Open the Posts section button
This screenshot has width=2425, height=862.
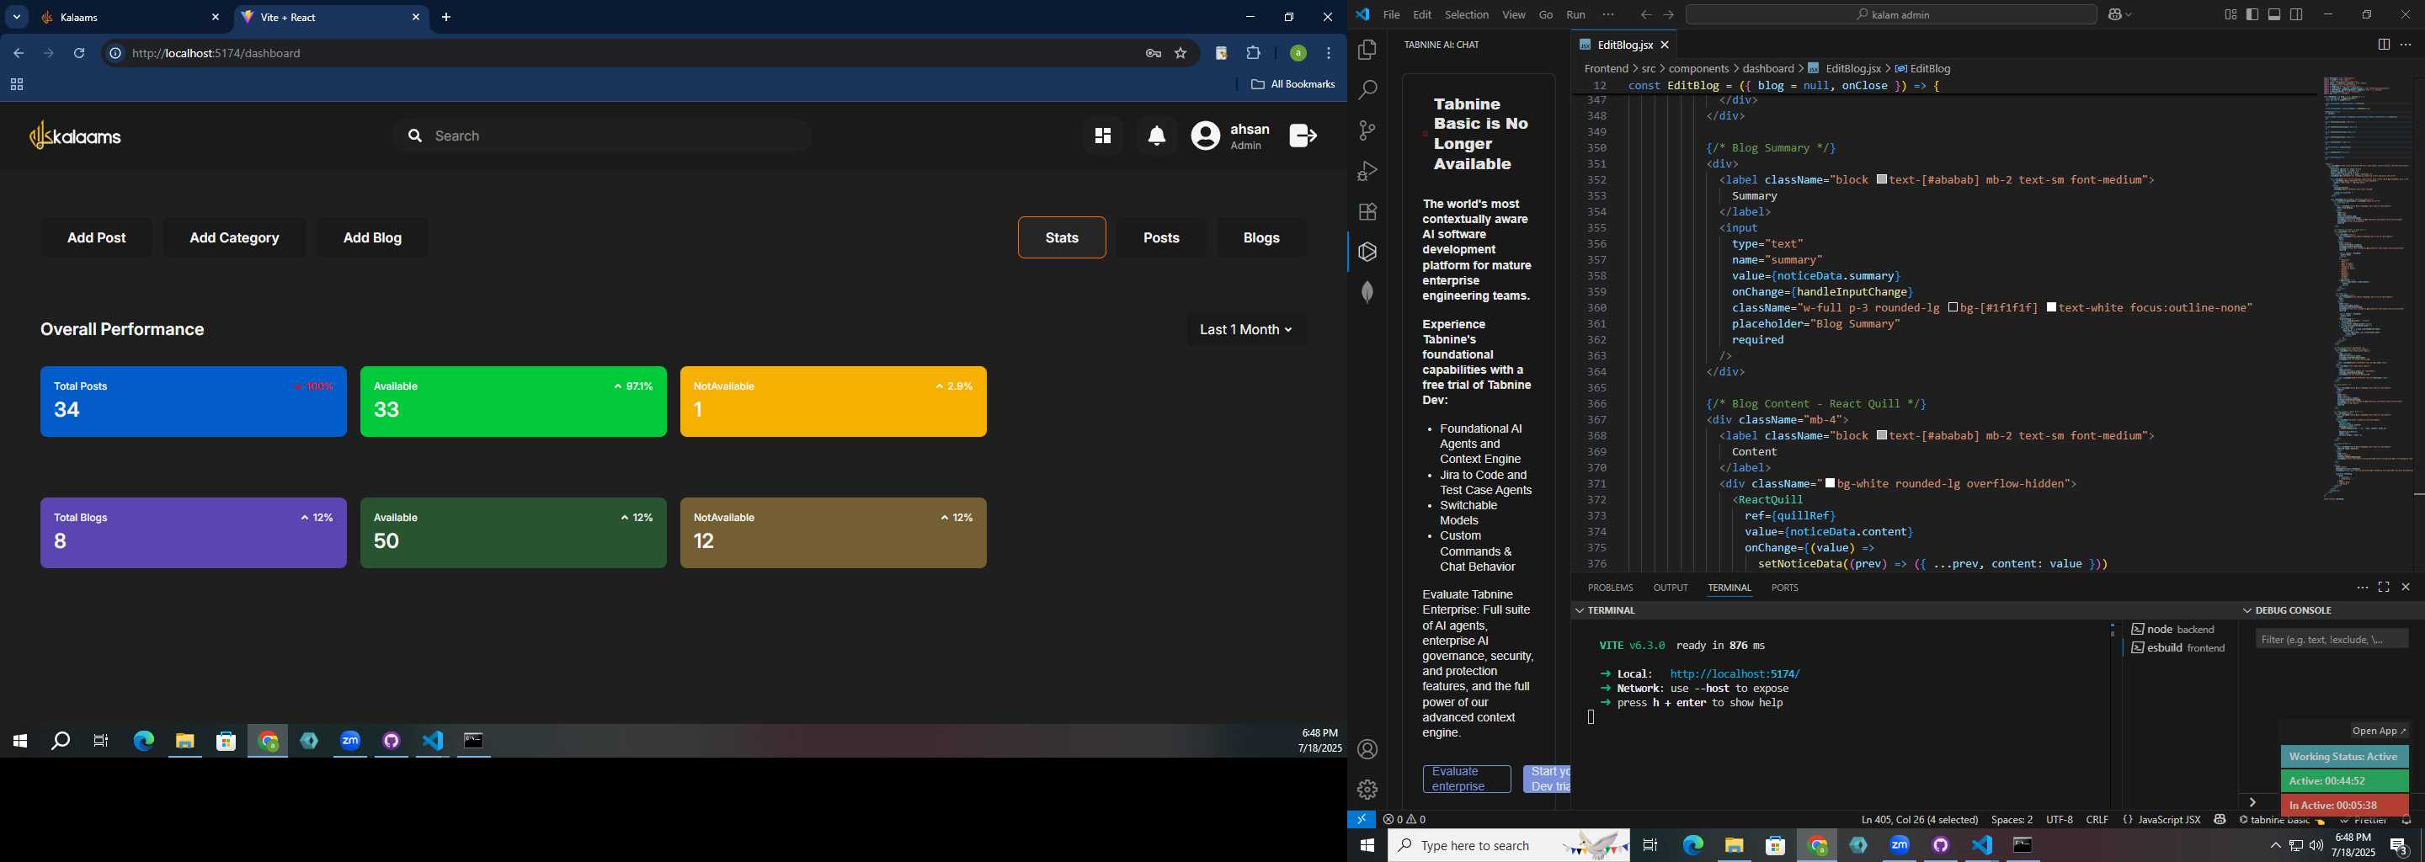[1162, 238]
